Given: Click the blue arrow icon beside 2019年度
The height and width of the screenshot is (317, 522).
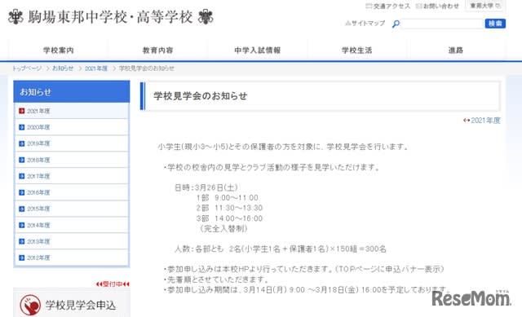Looking at the screenshot, I should pos(22,143).
